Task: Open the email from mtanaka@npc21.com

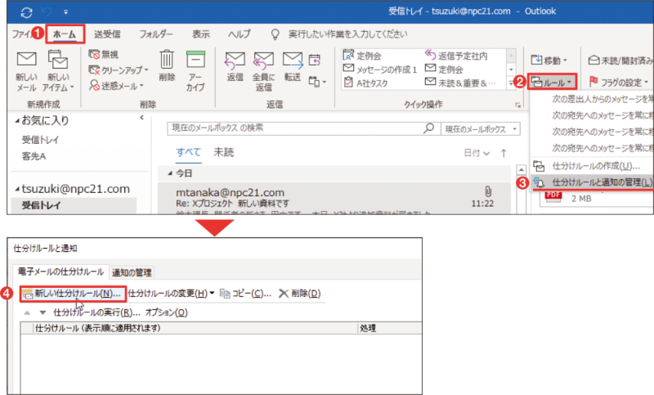Action: 327,199
